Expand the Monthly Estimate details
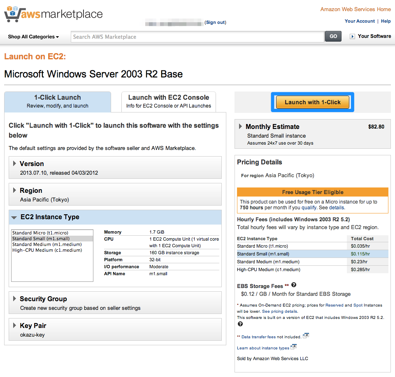The height and width of the screenshot is (377, 395). (241, 126)
